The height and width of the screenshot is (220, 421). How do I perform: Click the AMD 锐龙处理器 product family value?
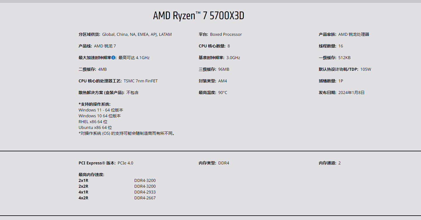point(354,34)
